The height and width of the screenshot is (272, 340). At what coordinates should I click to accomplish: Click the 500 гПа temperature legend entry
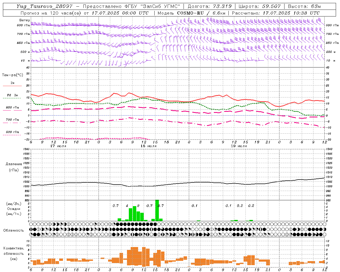12,132
